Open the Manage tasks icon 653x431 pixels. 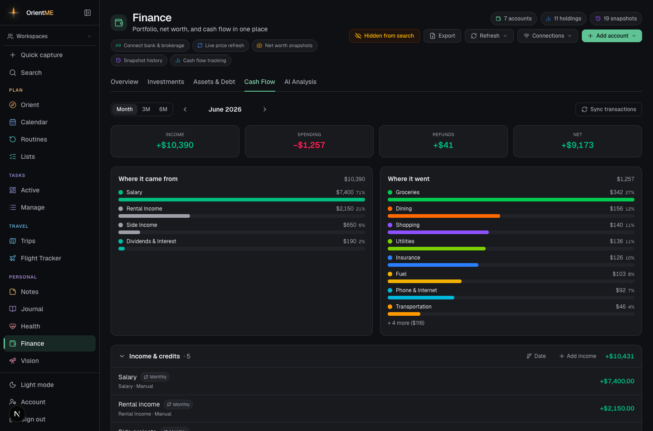tap(13, 207)
